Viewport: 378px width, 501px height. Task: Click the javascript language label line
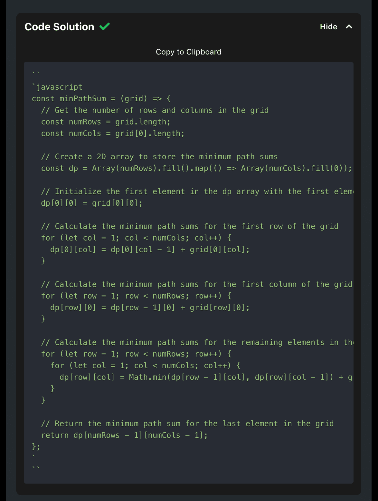[57, 87]
